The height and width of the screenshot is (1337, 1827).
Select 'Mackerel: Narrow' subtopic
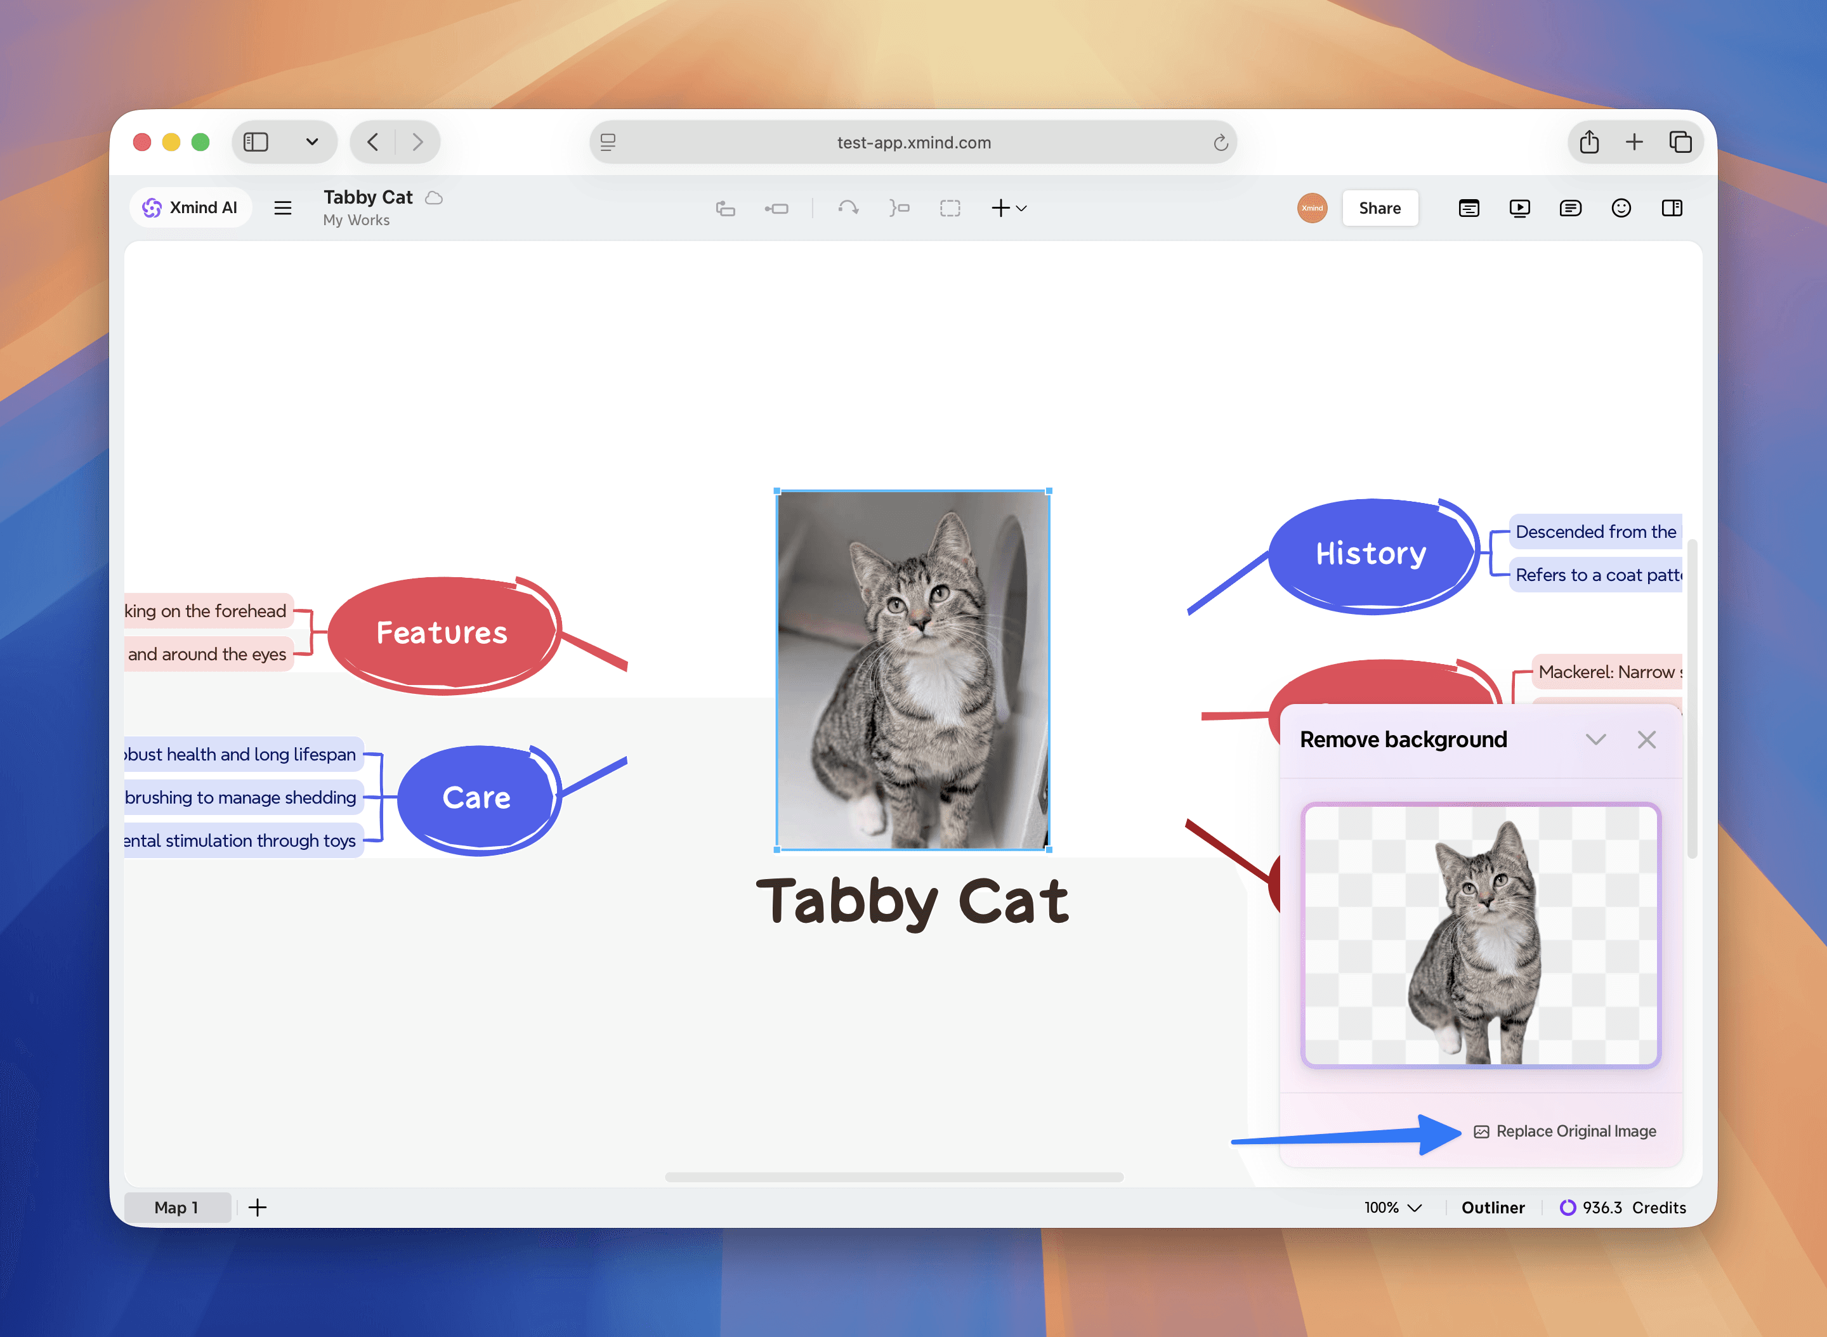[1607, 672]
